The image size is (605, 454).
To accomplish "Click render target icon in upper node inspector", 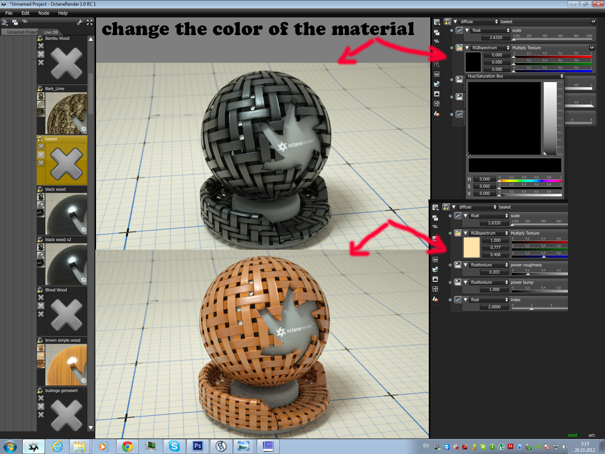I will click(437, 22).
